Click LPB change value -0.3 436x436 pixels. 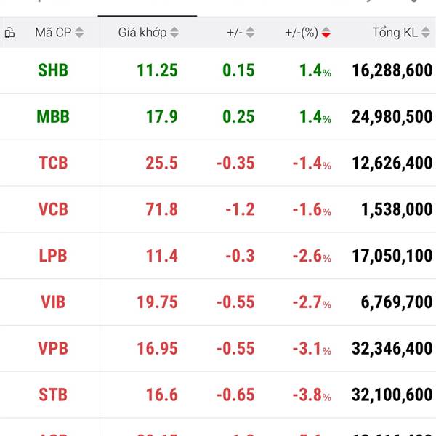240,256
